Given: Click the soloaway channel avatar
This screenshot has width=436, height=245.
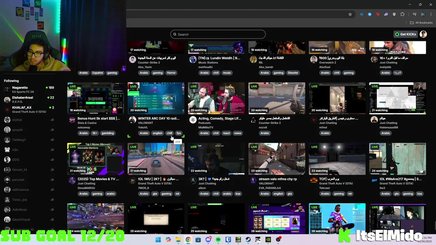Looking at the screenshot, I should click(x=72, y=120).
